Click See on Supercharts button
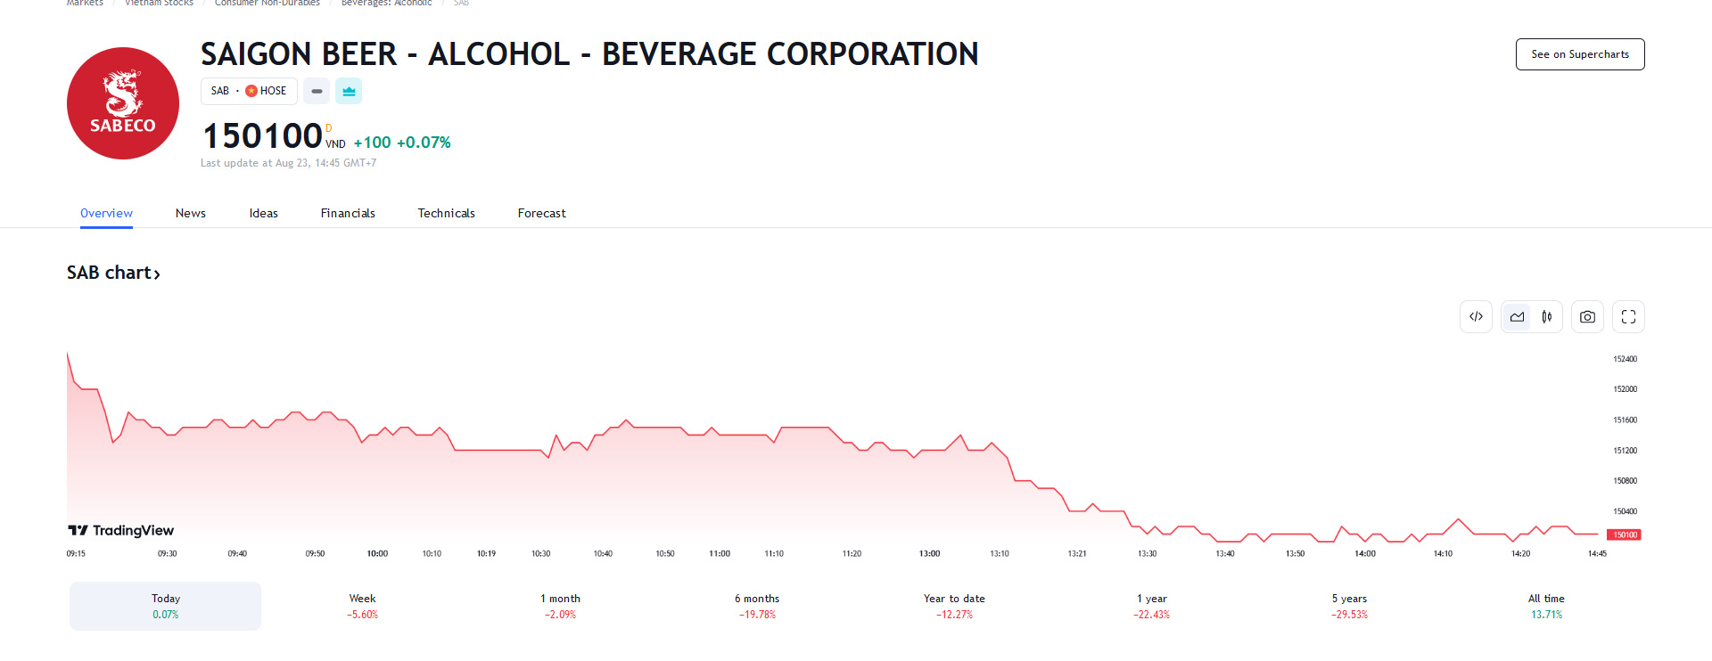This screenshot has width=1712, height=661. click(x=1579, y=54)
